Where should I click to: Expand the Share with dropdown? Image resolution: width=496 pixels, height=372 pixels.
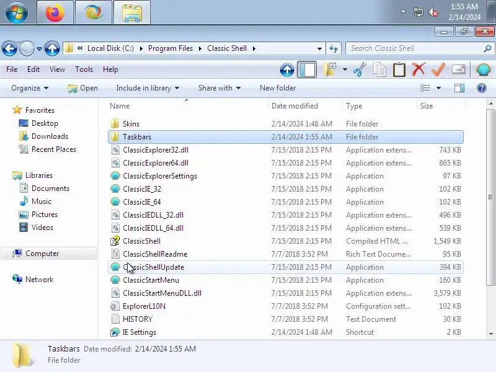[x=219, y=88]
